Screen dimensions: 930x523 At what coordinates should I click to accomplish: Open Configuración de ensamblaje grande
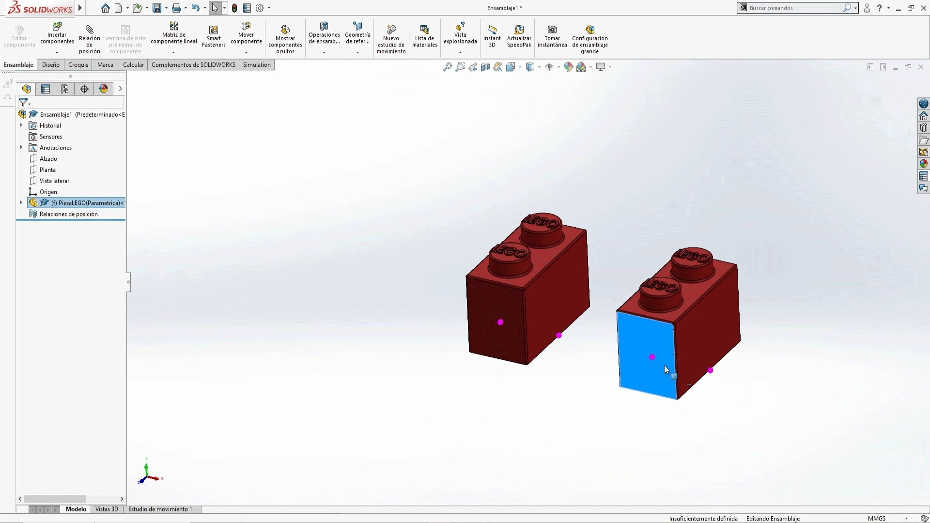[590, 39]
